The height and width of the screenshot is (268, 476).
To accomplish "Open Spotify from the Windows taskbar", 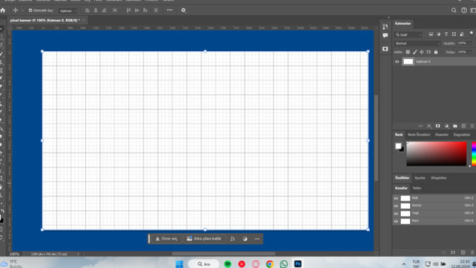I will coord(227,264).
